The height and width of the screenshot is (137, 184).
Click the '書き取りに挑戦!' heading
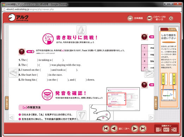coord(76,38)
